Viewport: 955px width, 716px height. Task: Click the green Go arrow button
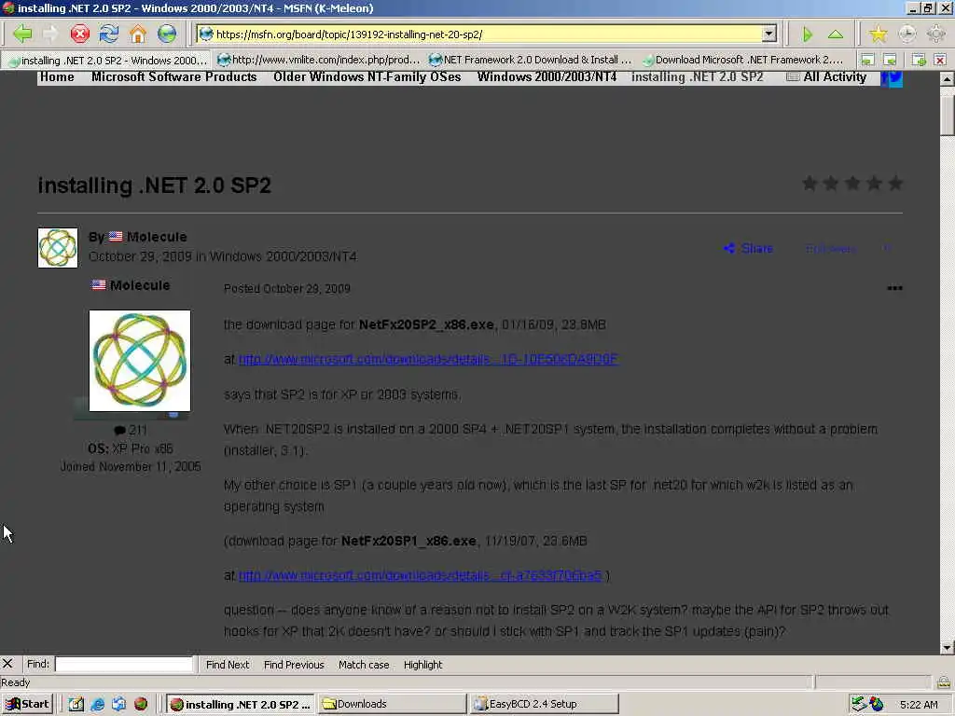[x=808, y=34]
